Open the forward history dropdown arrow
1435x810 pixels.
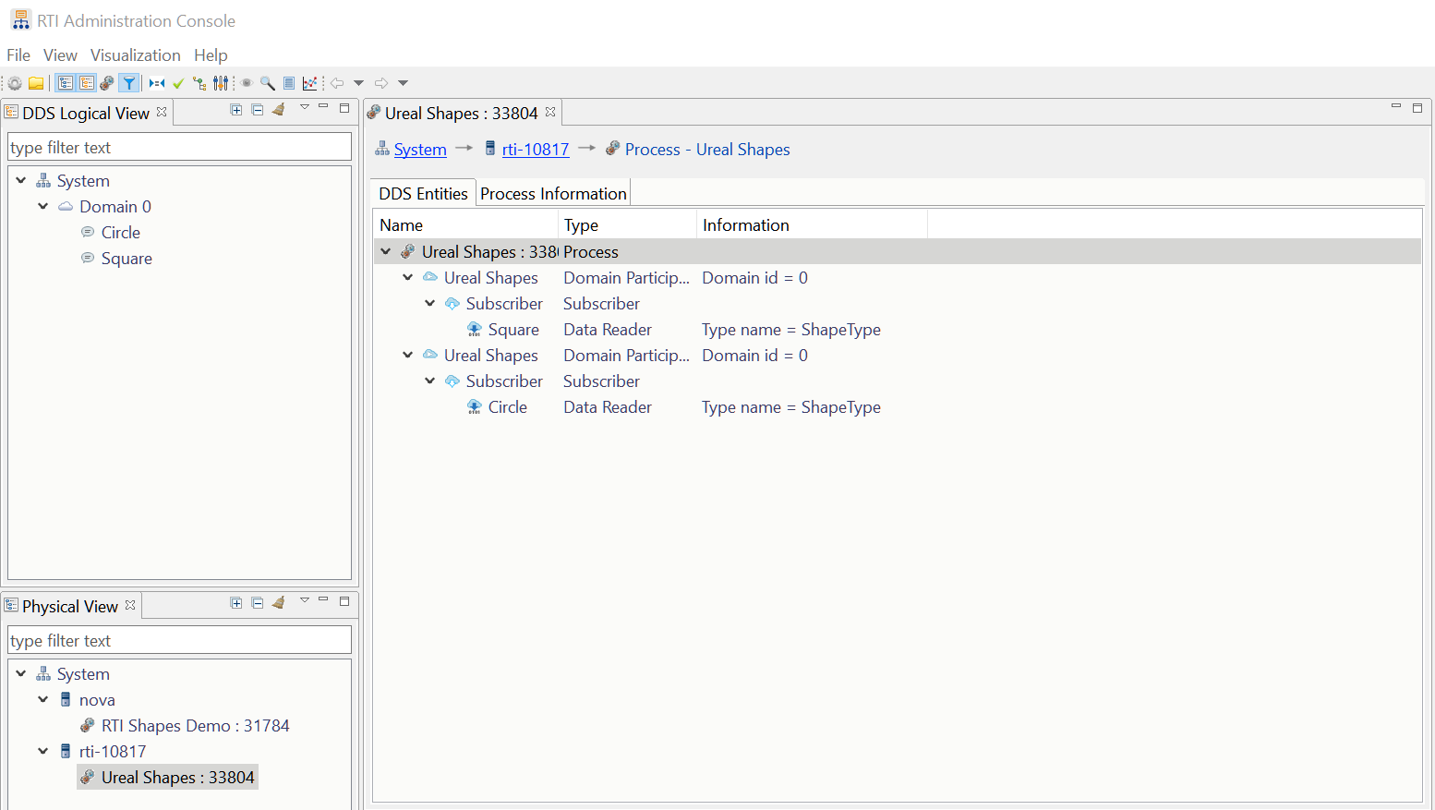pos(403,83)
